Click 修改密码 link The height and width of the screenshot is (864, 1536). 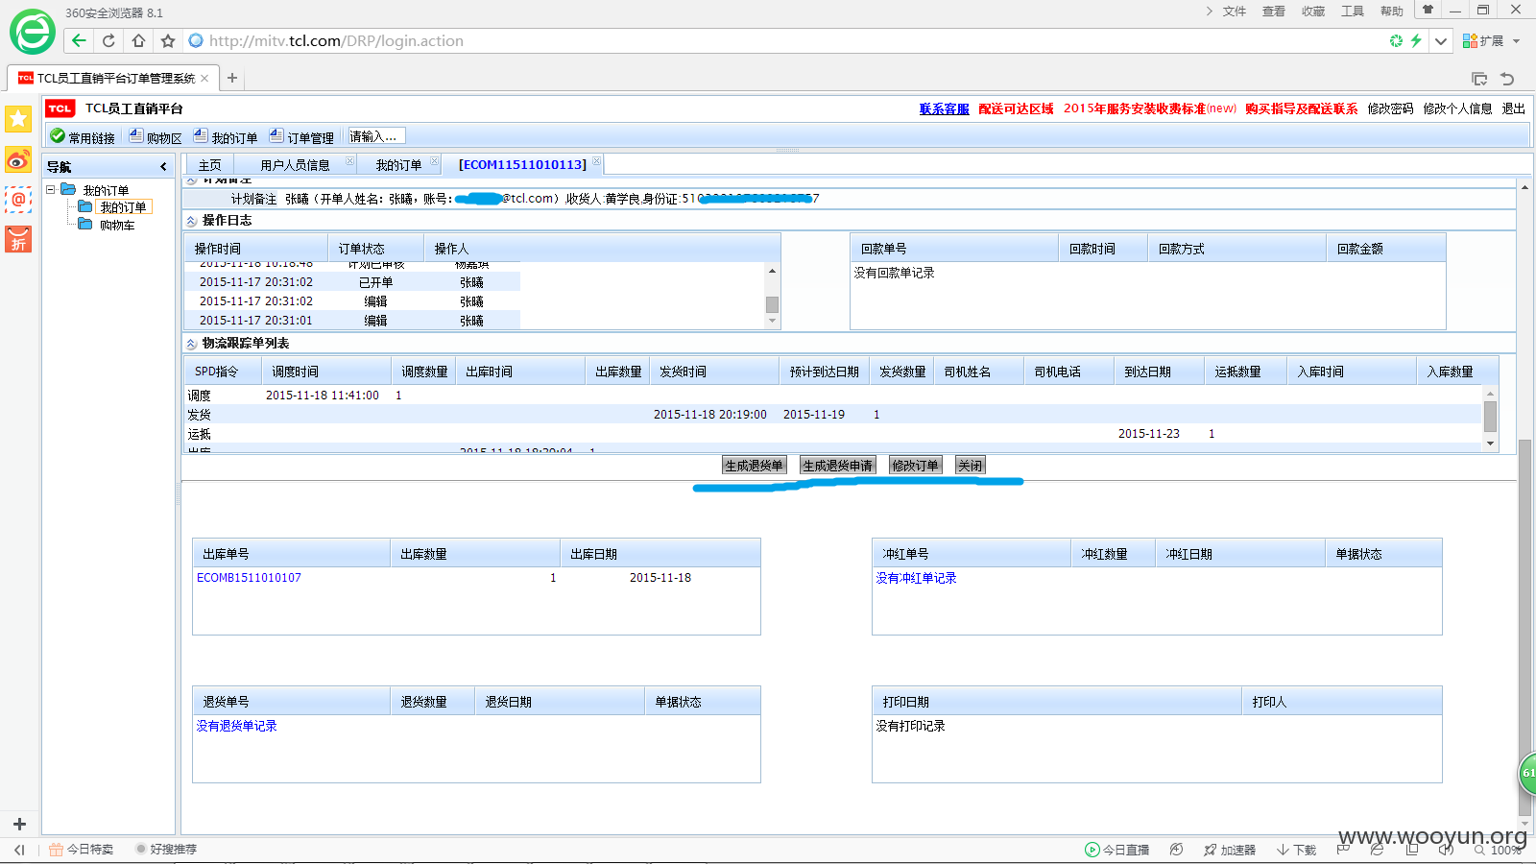pyautogui.click(x=1390, y=108)
